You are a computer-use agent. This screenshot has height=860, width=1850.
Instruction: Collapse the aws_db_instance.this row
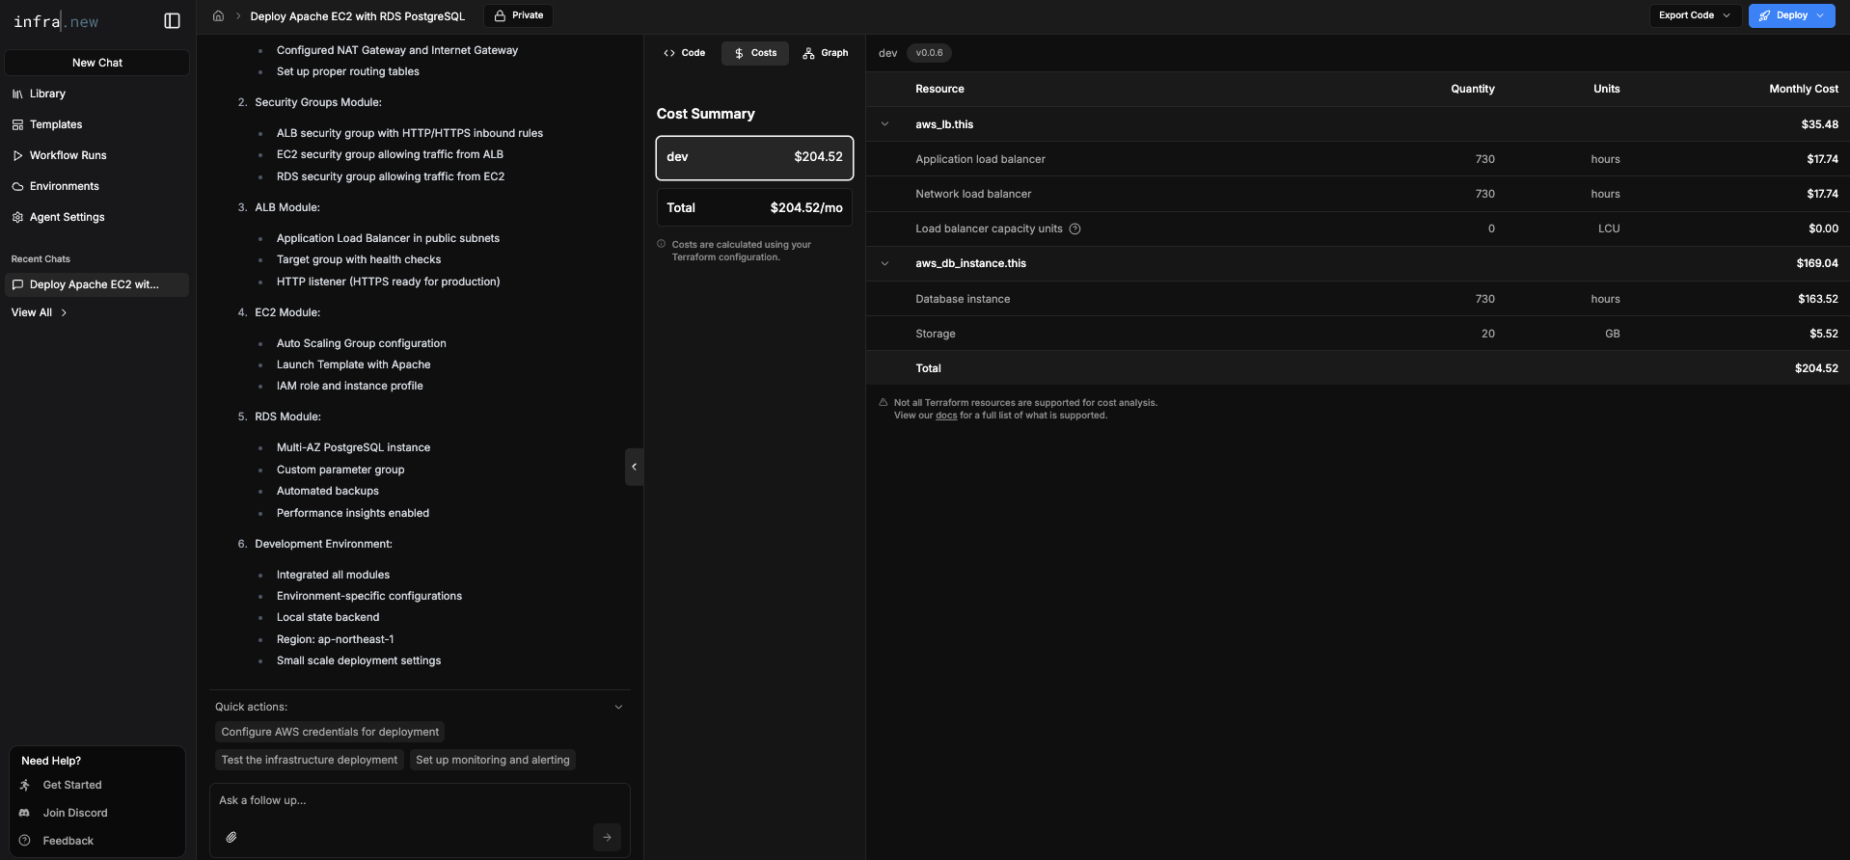coord(884,263)
